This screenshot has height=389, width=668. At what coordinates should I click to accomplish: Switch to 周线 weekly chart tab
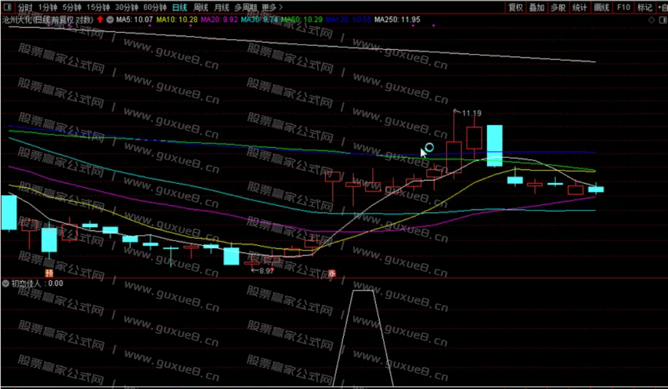201,7
